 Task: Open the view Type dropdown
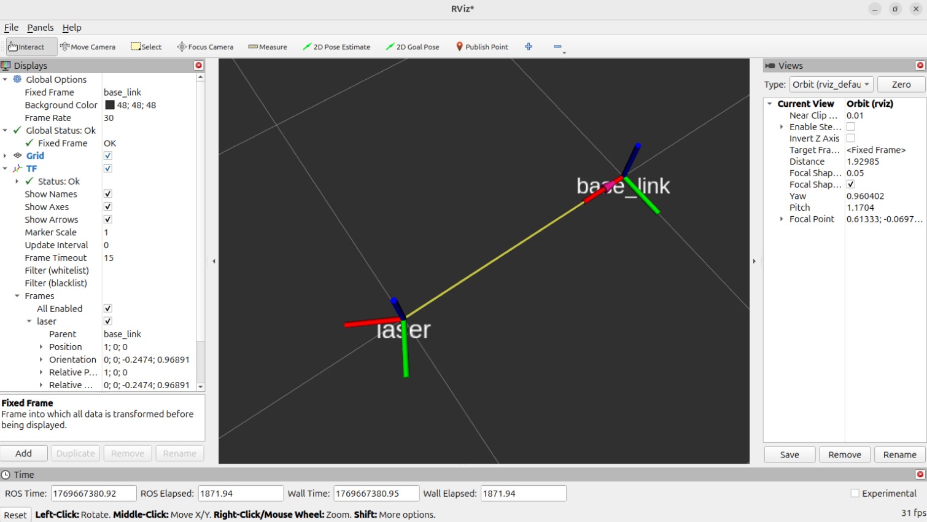coord(831,84)
